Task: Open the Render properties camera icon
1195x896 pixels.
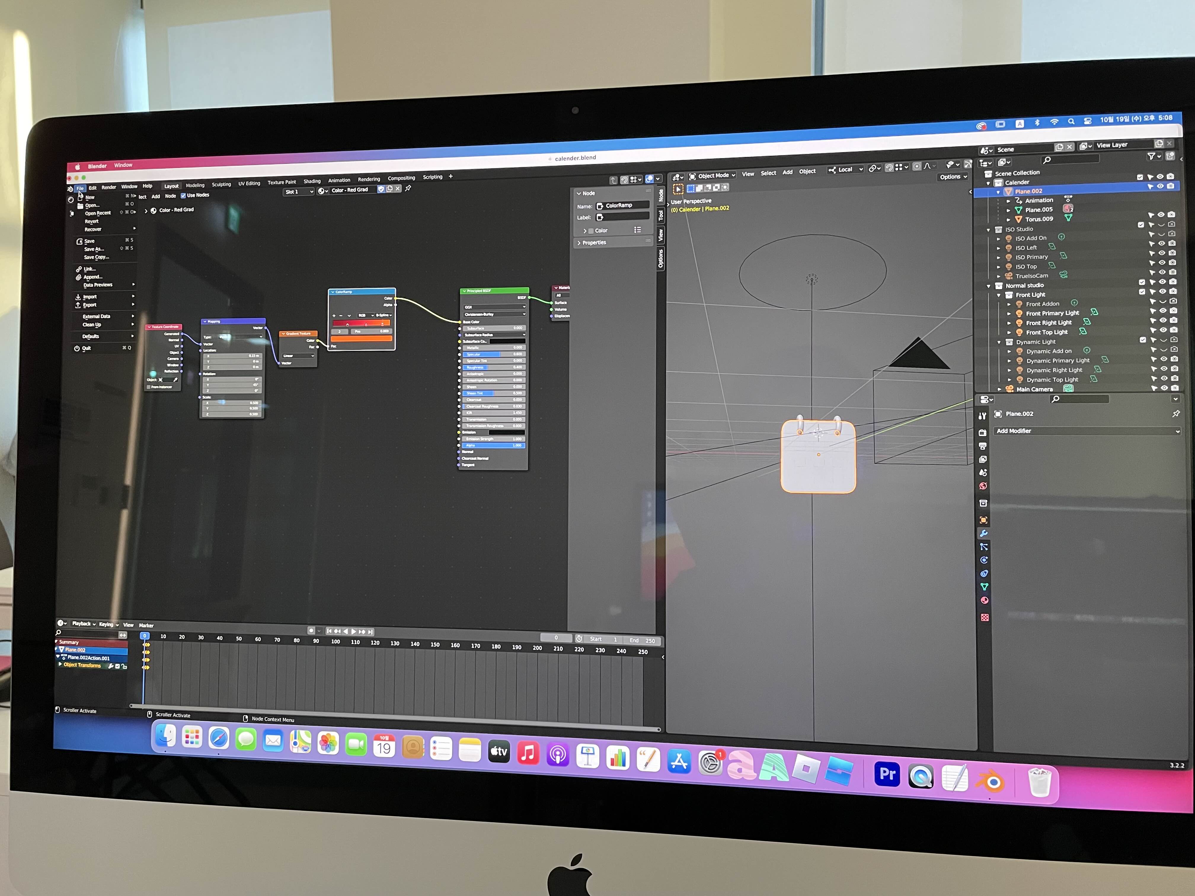Action: click(x=983, y=433)
